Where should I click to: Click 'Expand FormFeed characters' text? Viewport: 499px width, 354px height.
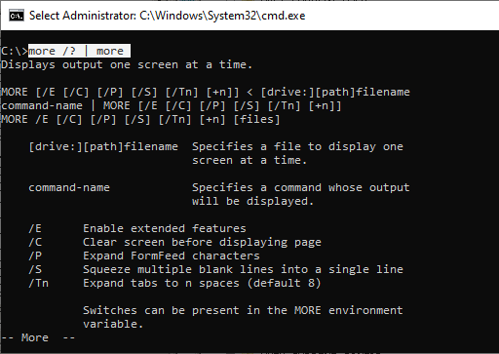point(172,256)
